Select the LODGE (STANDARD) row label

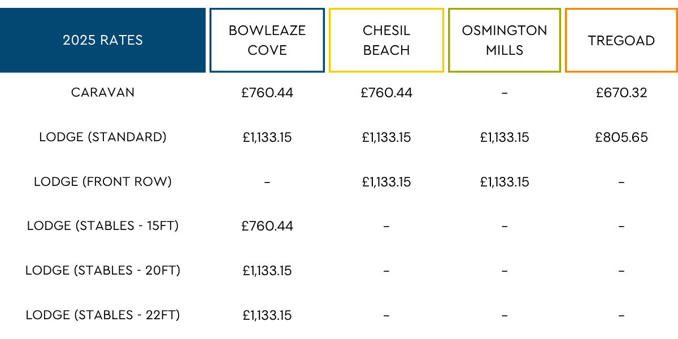[x=103, y=137]
